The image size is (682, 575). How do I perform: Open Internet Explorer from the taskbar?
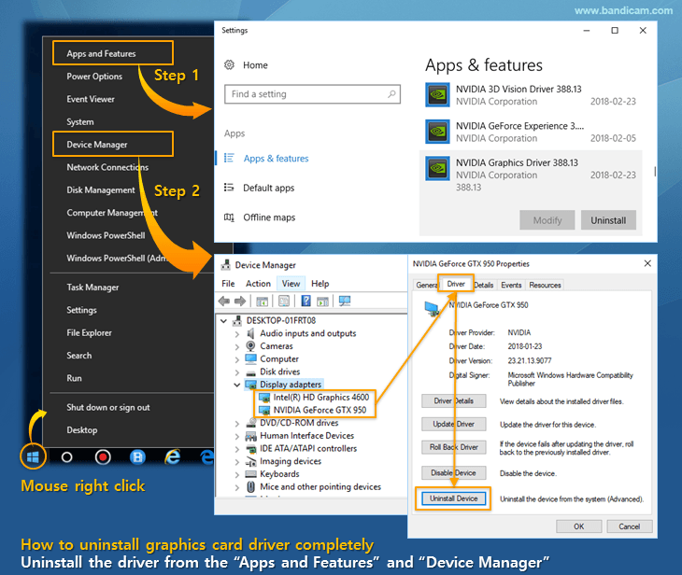172,456
